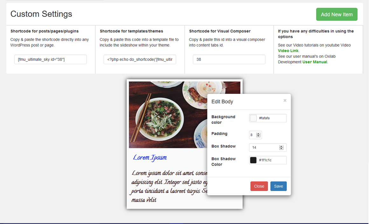Screen dimensions: 369x224
Task: Click the Lorem ipsum dolor paragraph text
Action: pyautogui.click(x=169, y=187)
